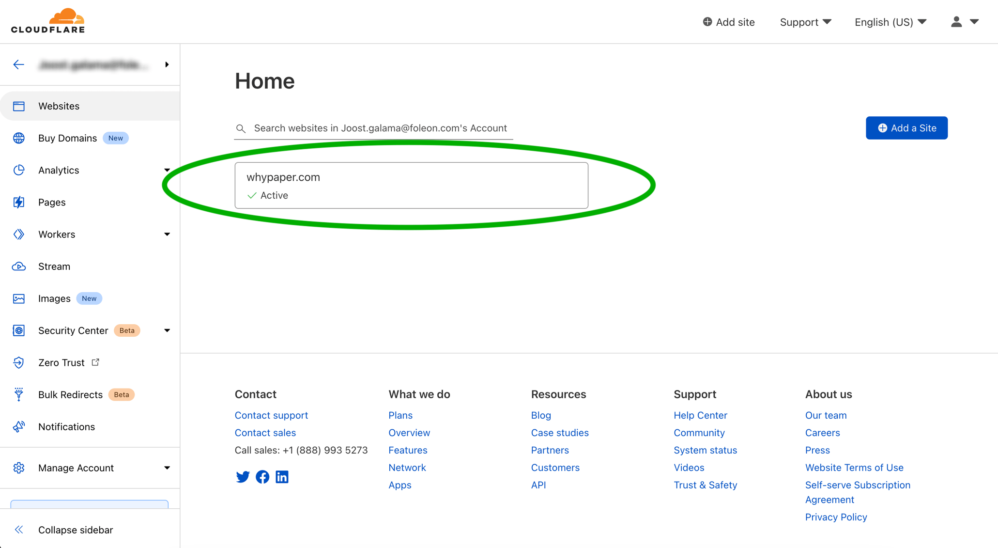The width and height of the screenshot is (998, 548).
Task: Open Notifications via the megaphone icon
Action: 19,426
